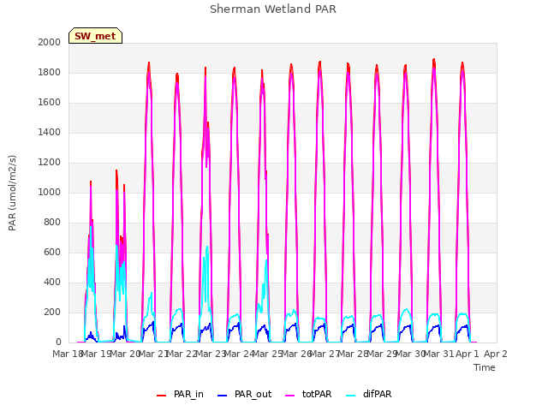
Task: Select difPAR legend label
Action: point(377,394)
